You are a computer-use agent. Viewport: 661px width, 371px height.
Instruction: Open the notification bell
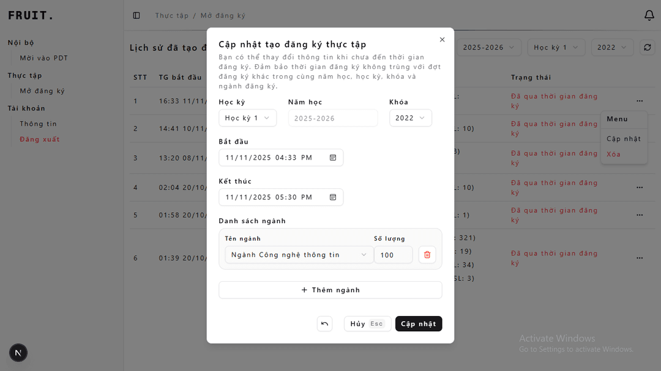click(x=649, y=15)
